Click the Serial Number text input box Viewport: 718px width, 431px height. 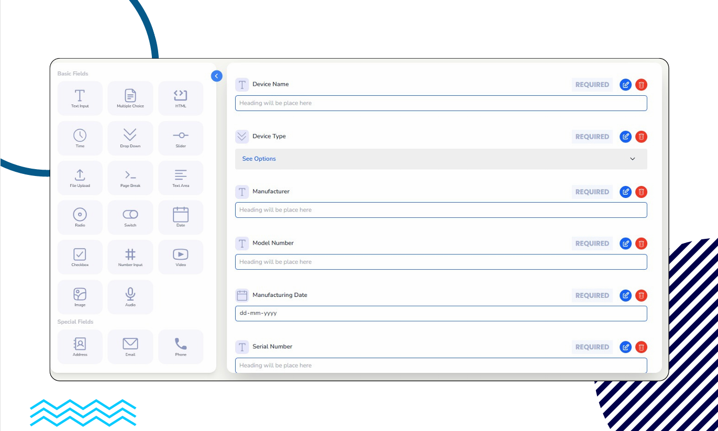(x=440, y=365)
